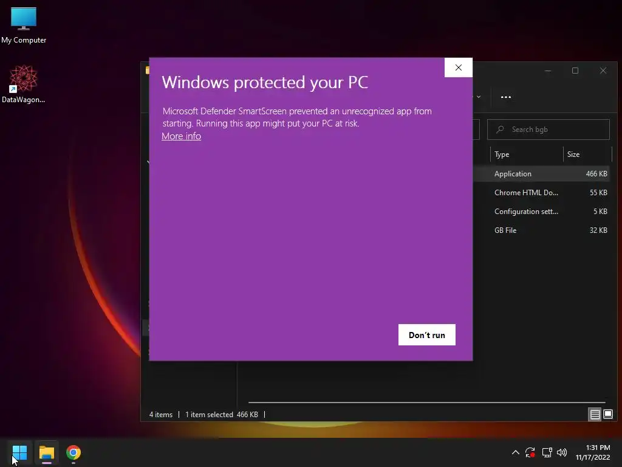The image size is (622, 467).
Task: Select the Application row of 466 KB
Action: pos(542,173)
